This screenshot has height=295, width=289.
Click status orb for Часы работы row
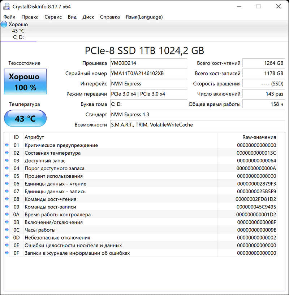(7, 230)
